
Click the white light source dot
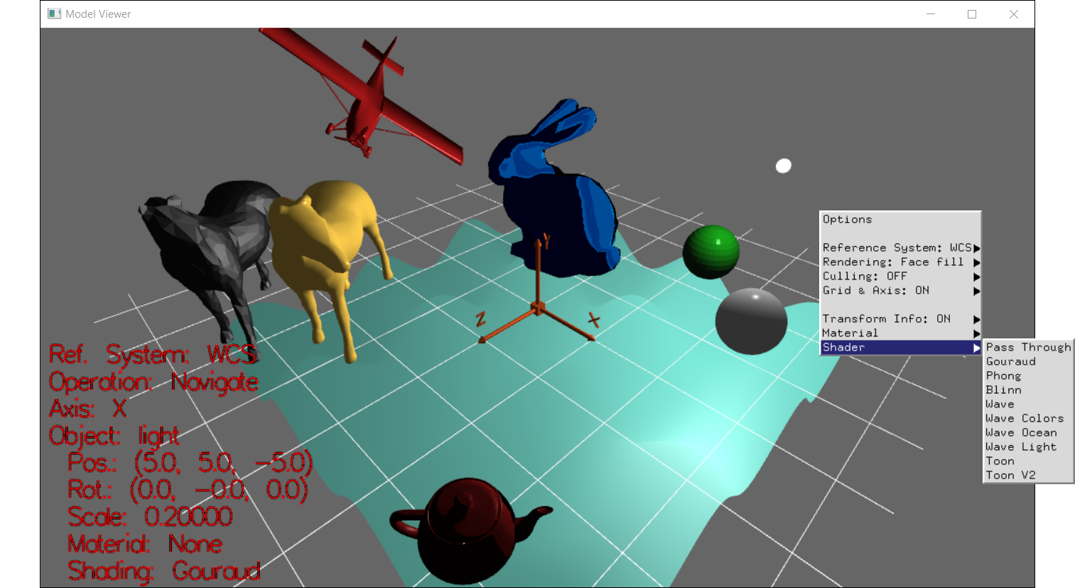click(783, 166)
